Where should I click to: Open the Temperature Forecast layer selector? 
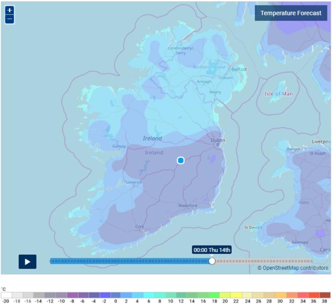click(290, 13)
